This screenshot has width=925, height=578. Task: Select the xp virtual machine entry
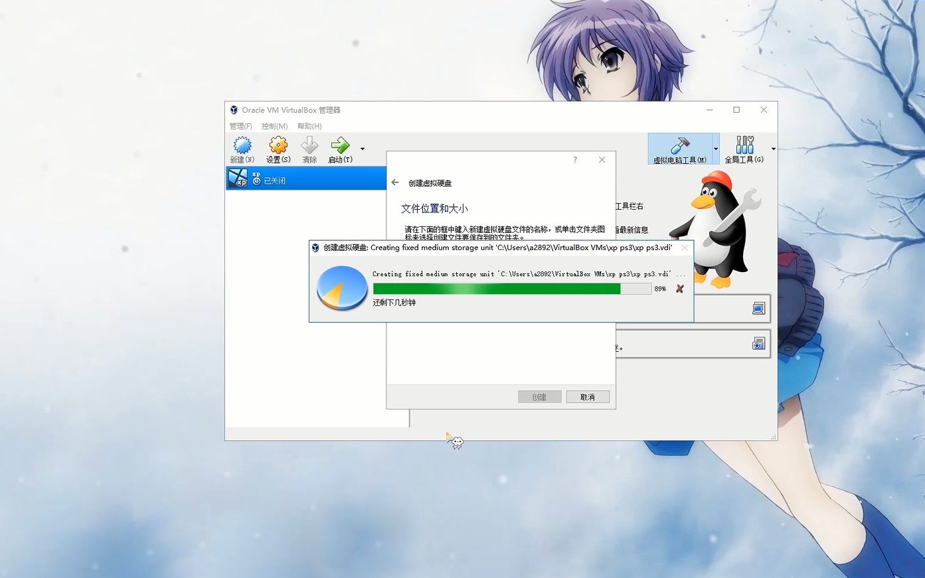[x=306, y=178]
